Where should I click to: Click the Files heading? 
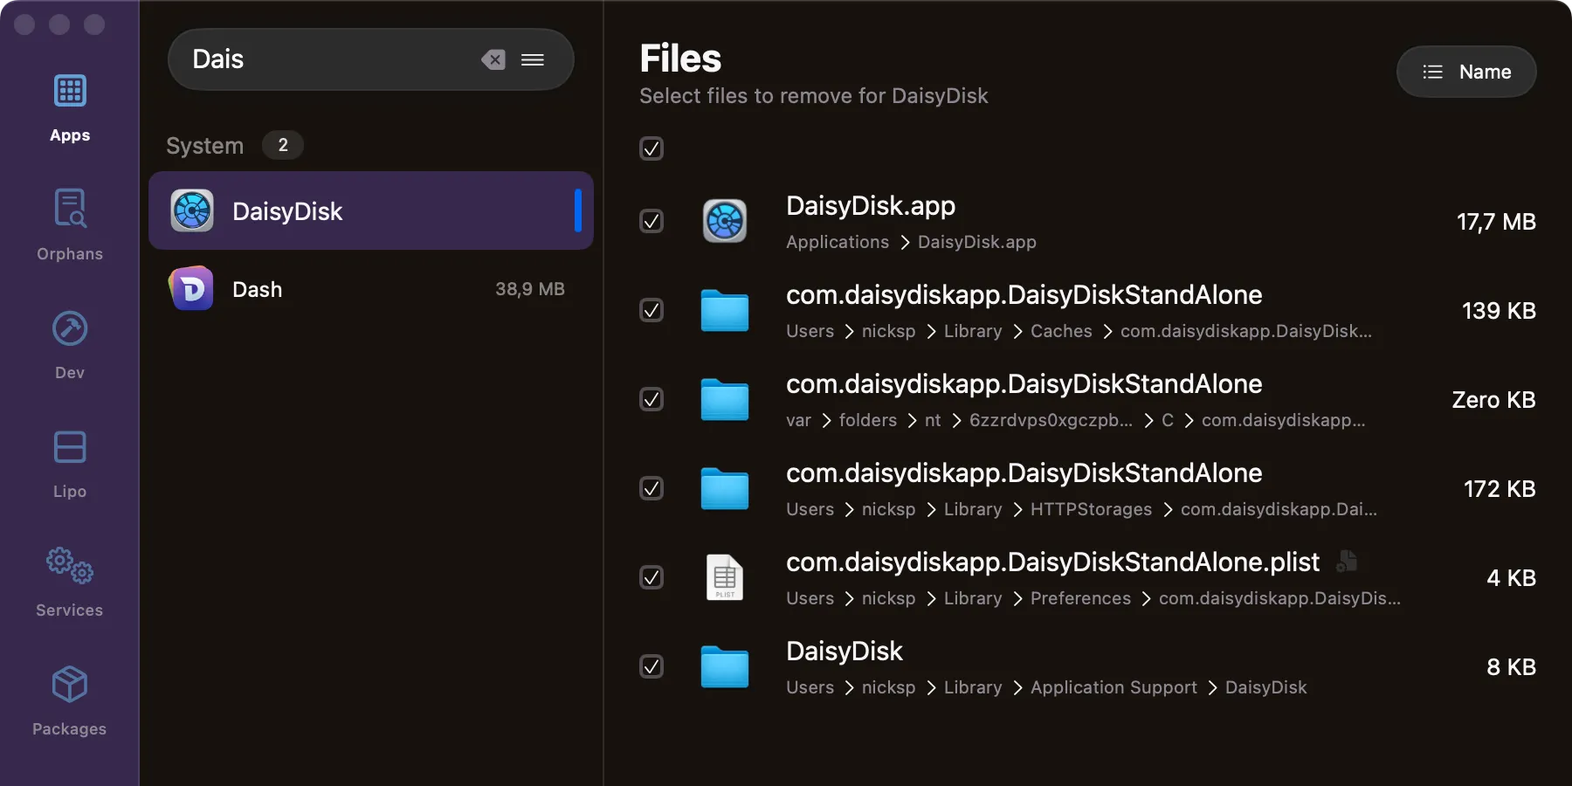click(680, 59)
